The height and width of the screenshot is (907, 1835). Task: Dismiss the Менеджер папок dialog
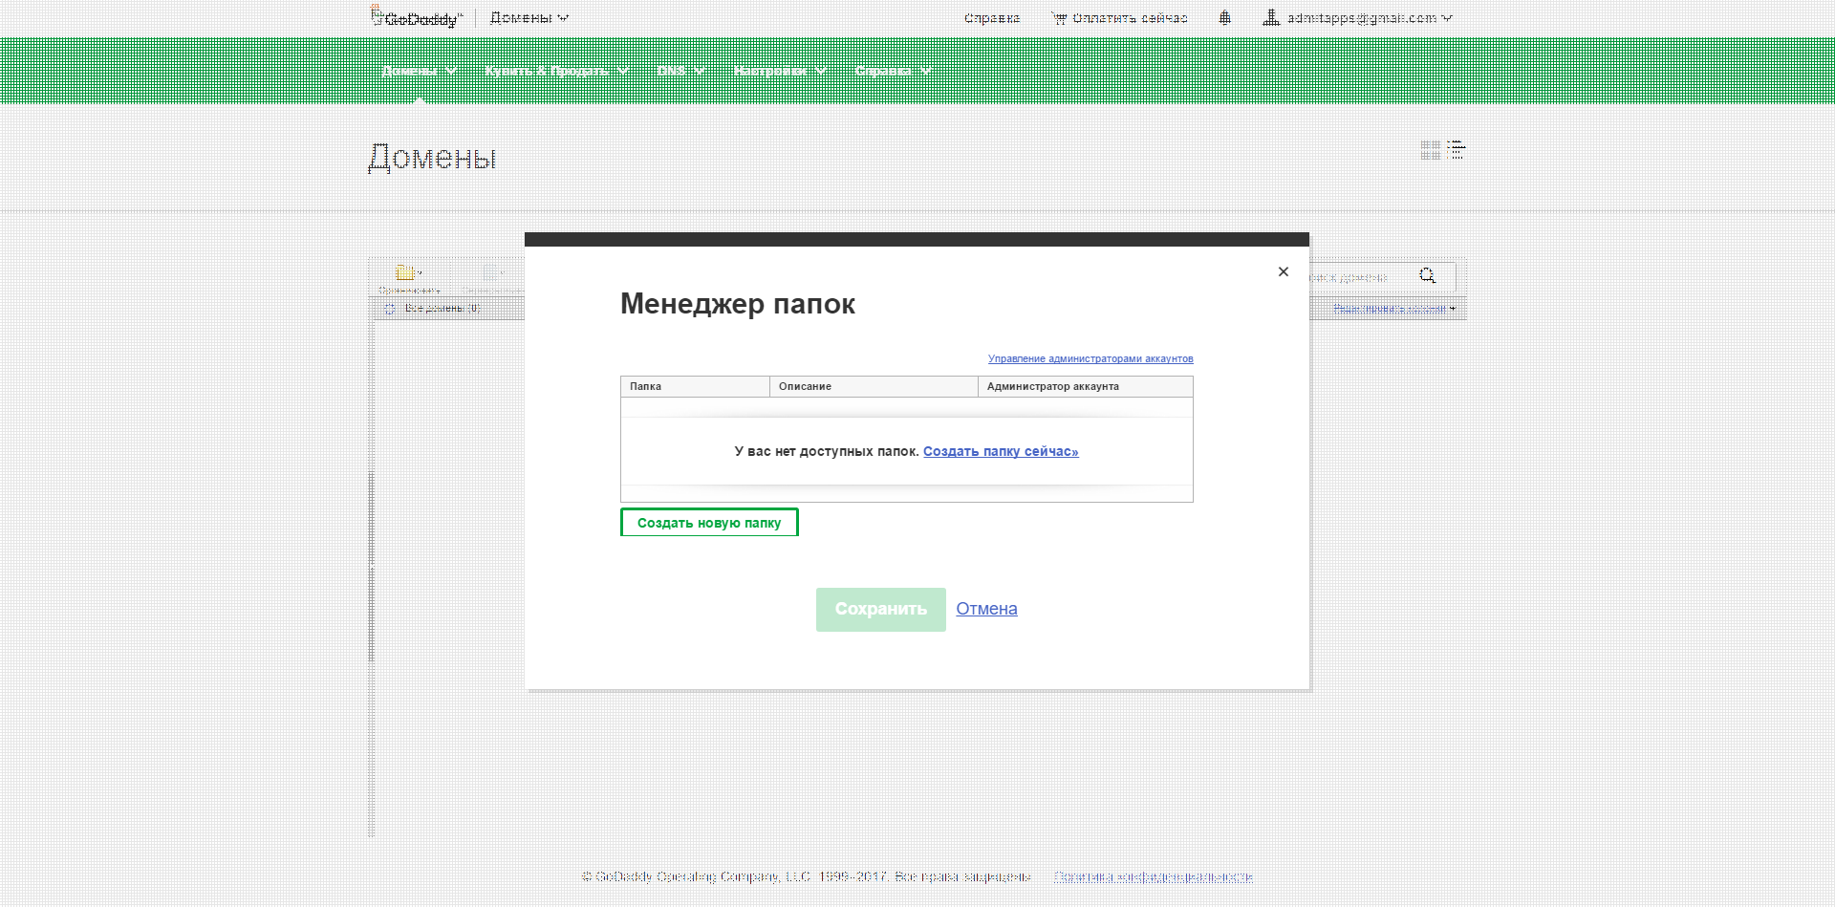(1284, 271)
